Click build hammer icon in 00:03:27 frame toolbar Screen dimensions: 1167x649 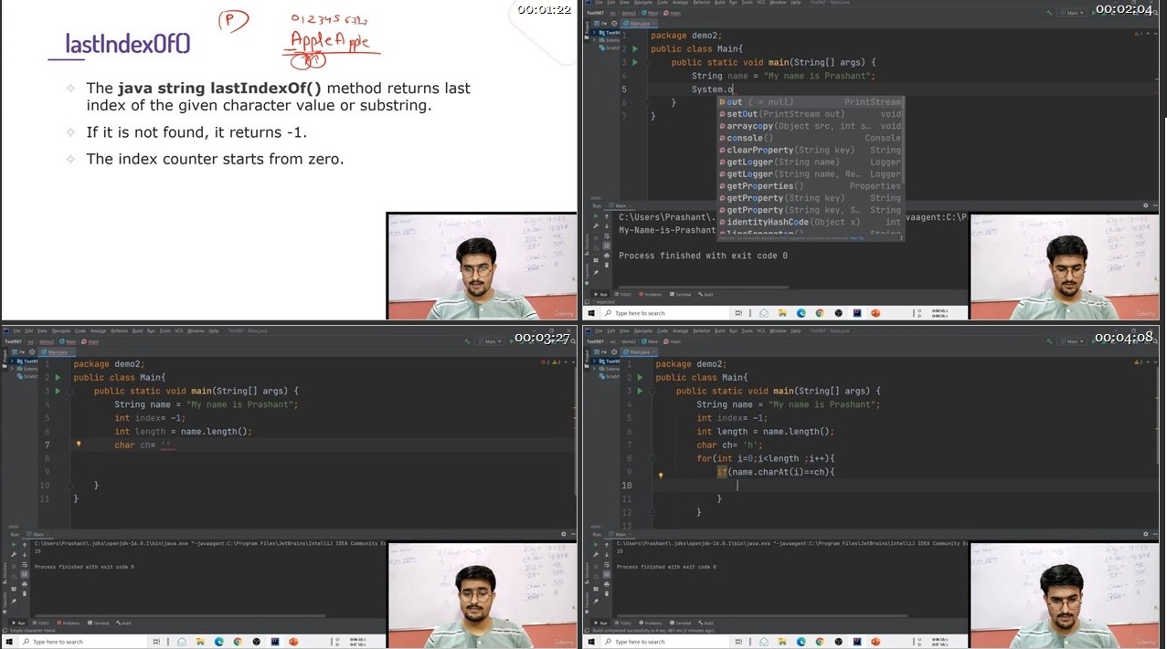click(467, 341)
